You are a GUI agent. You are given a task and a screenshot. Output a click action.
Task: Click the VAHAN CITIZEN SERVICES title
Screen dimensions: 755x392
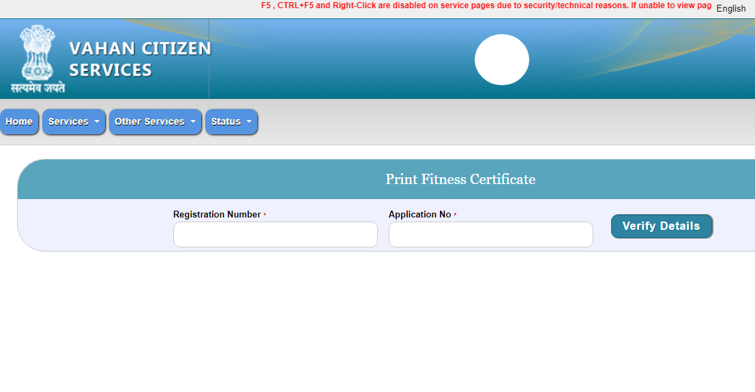pos(140,59)
